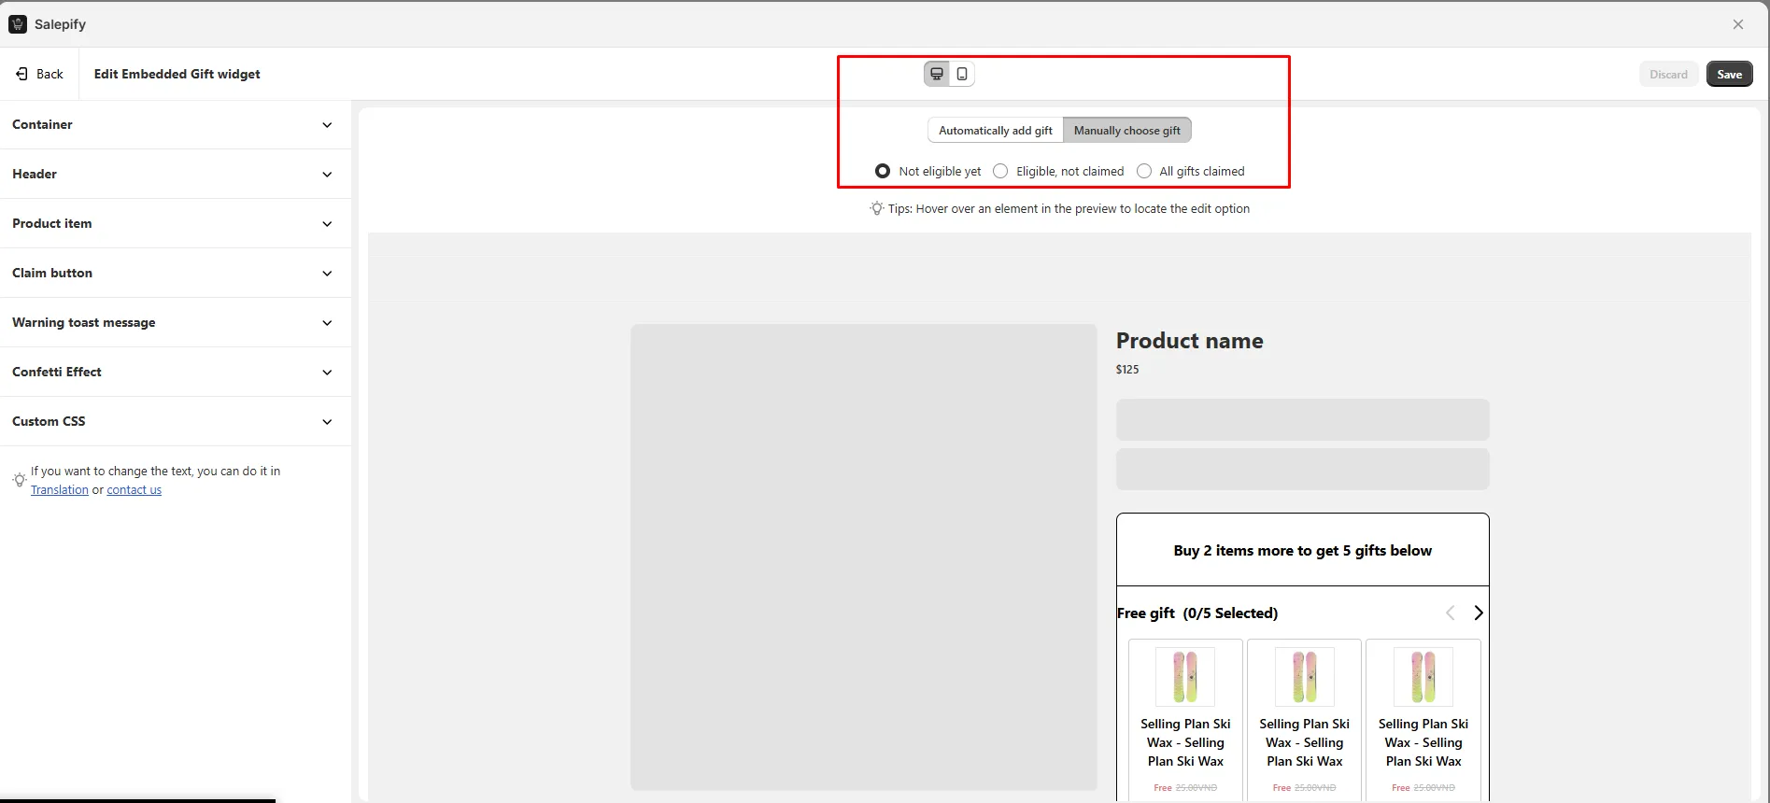
Task: Click the Edit Embedded Gift widget title
Action: coord(177,74)
